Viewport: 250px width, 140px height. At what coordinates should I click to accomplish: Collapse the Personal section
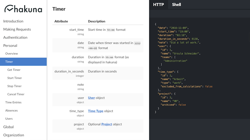point(10,46)
